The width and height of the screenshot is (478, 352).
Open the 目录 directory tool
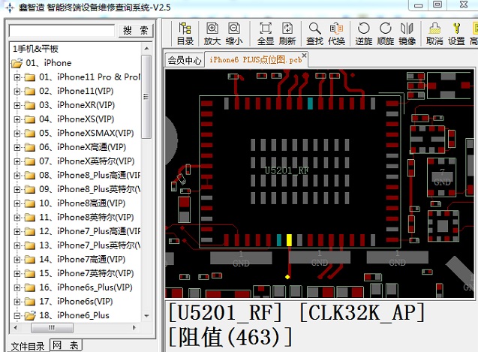(x=185, y=34)
